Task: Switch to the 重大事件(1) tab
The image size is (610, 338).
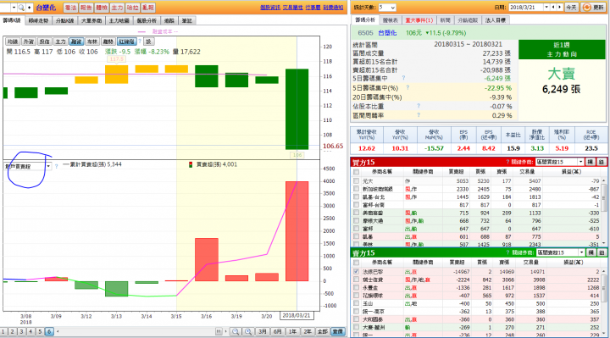Action: pyautogui.click(x=419, y=20)
